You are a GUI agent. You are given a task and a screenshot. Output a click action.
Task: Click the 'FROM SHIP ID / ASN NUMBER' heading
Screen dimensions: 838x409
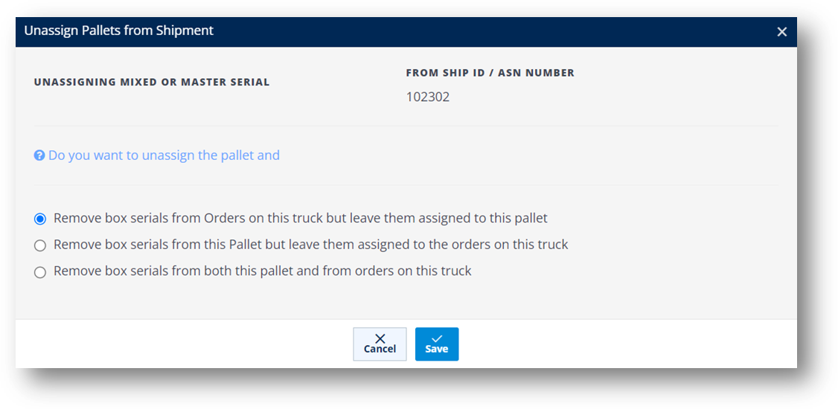click(x=490, y=73)
